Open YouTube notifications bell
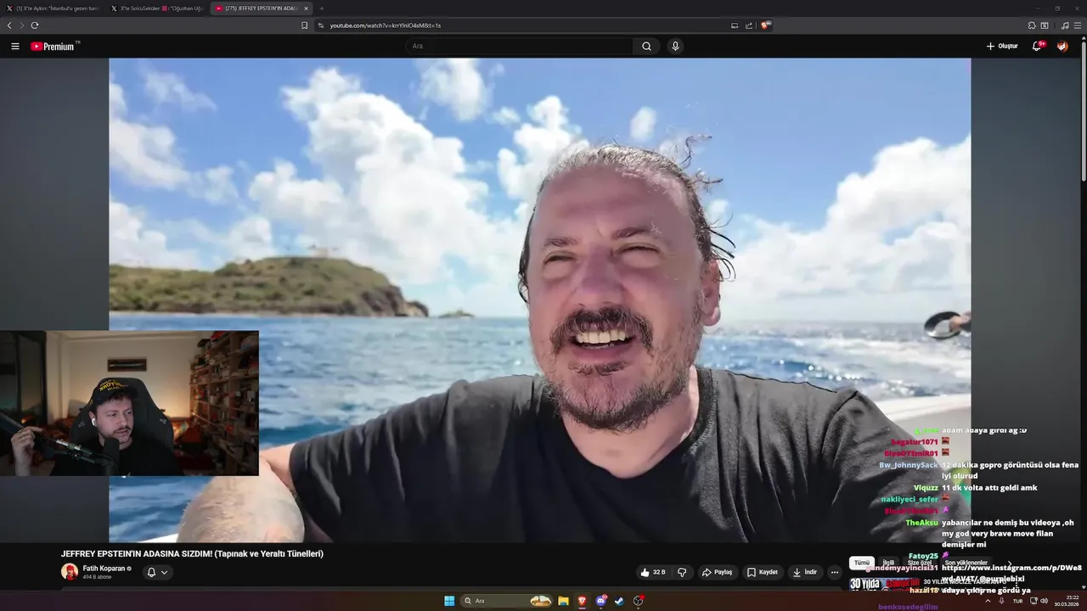 click(1037, 47)
